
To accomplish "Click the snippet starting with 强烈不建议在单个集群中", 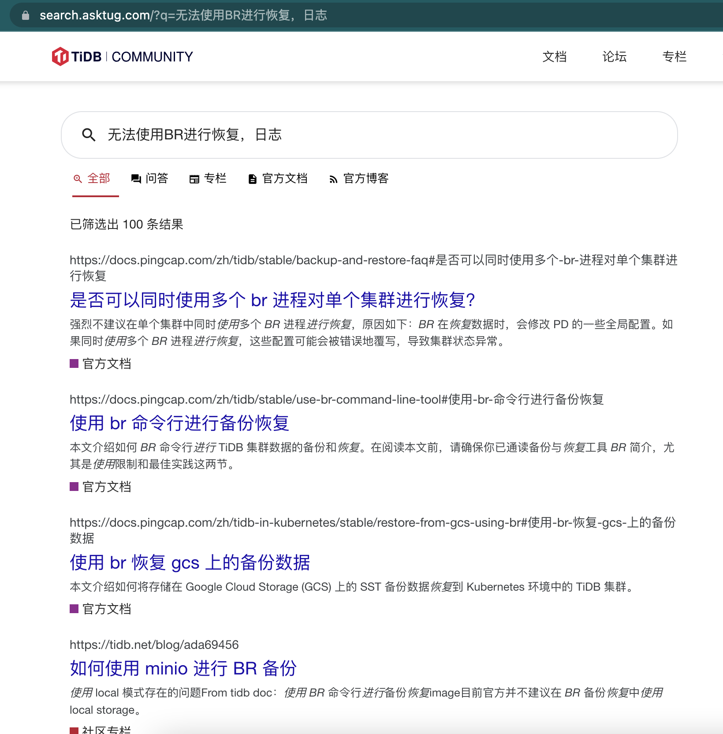I will 372,333.
